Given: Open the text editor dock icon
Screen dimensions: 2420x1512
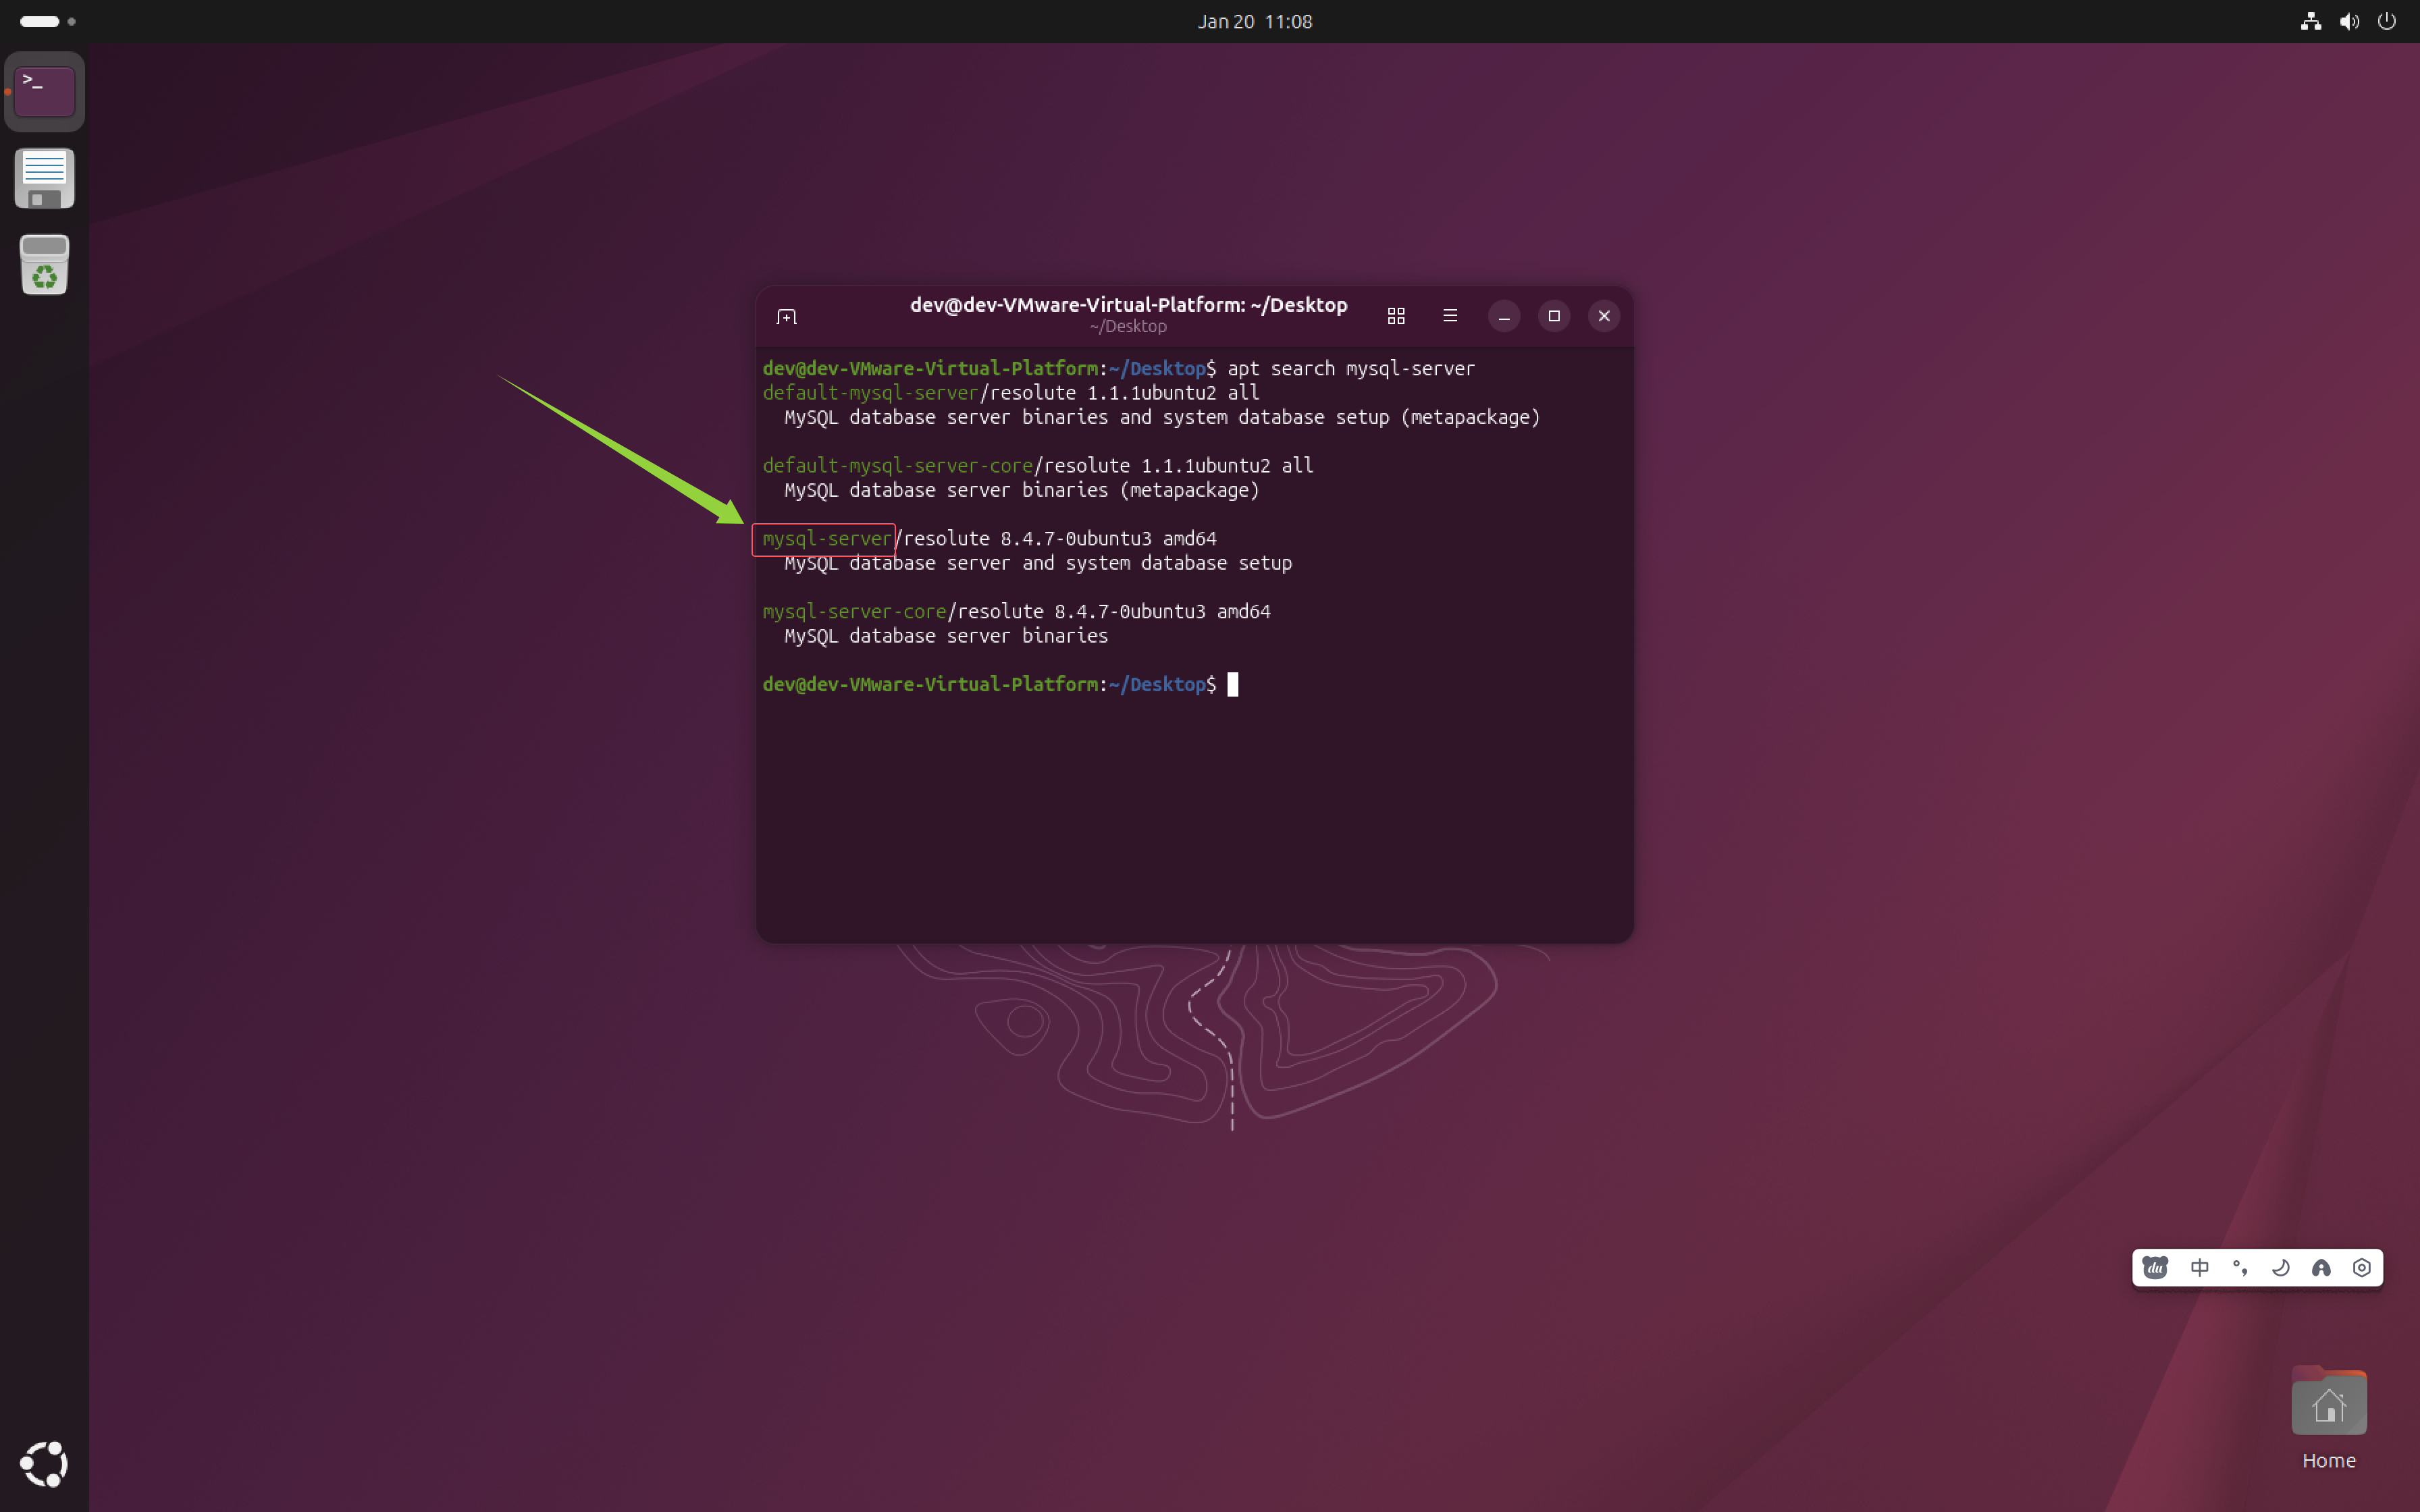Looking at the screenshot, I should tap(44, 179).
